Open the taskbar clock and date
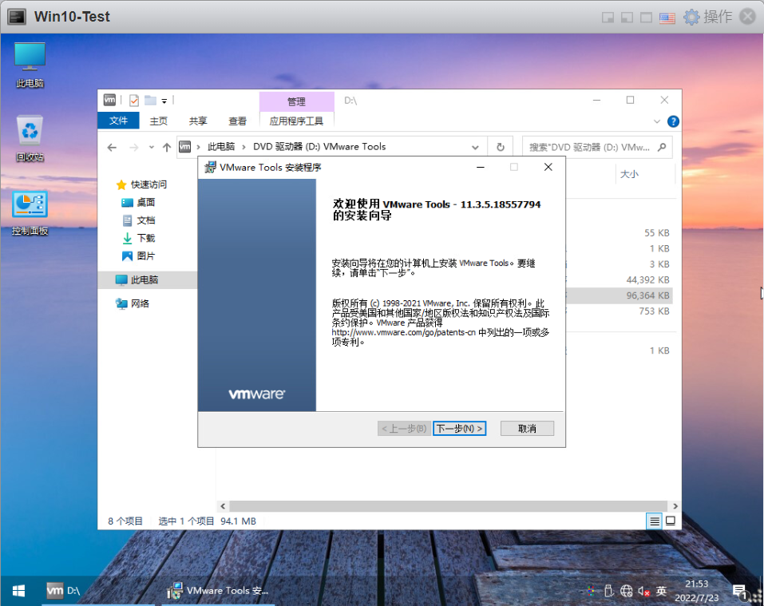Image resolution: width=764 pixels, height=606 pixels. click(697, 591)
